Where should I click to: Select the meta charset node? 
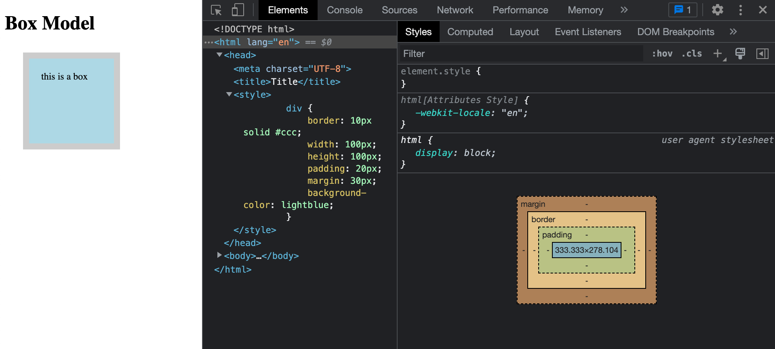point(292,69)
